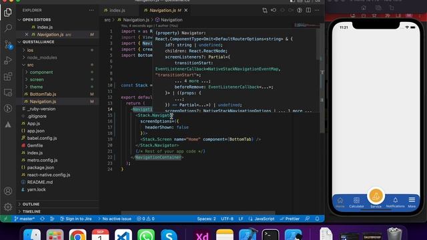Click master branch in status bar
The width and height of the screenshot is (427, 240).
click(25, 219)
